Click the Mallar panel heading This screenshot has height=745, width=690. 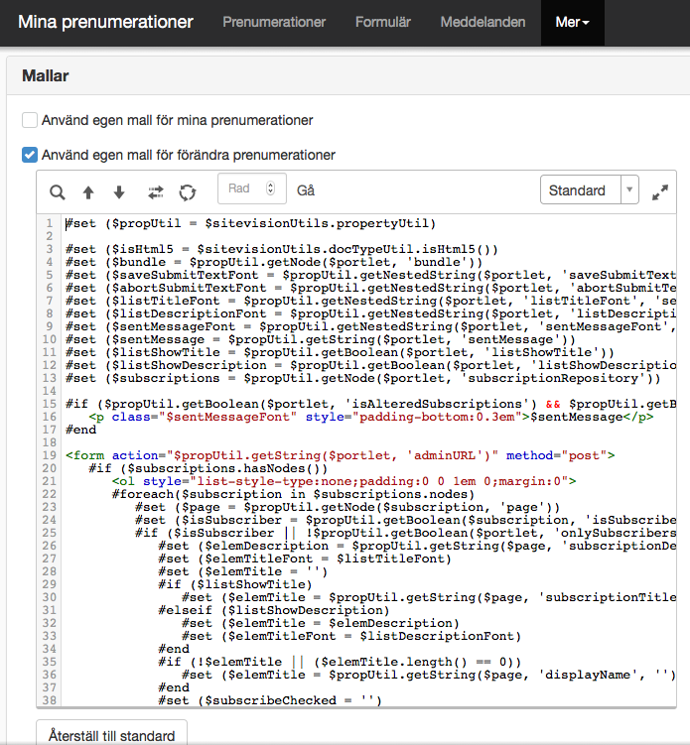[x=46, y=76]
